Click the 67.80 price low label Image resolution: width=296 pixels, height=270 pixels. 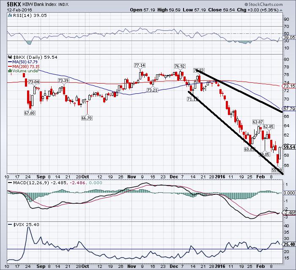[30, 113]
